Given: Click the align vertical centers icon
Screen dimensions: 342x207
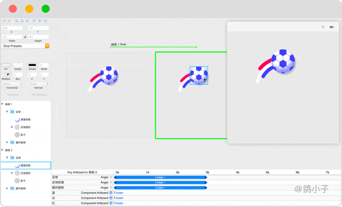Looking at the screenshot, I should click(x=40, y=21).
